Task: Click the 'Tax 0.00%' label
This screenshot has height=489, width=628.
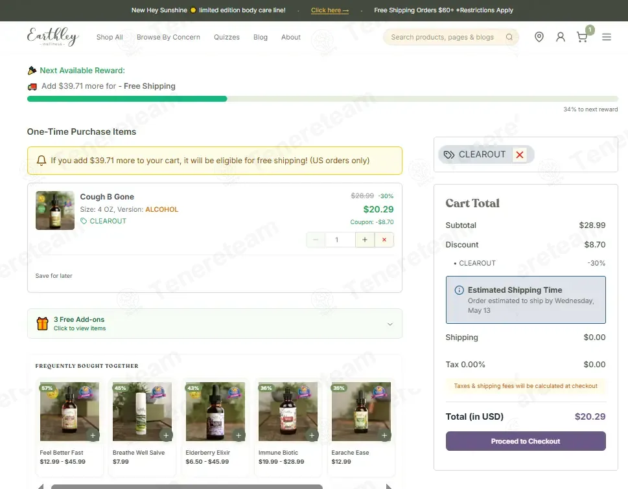Action: [x=465, y=365]
